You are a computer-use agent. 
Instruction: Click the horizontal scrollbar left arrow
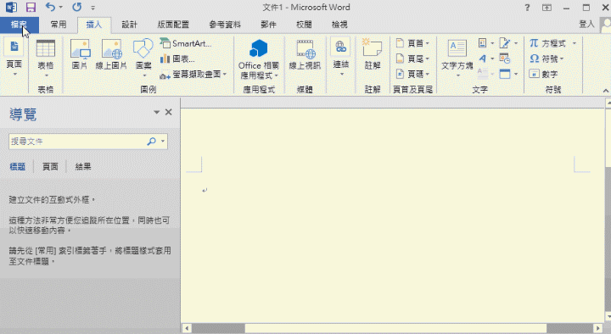coord(187,329)
